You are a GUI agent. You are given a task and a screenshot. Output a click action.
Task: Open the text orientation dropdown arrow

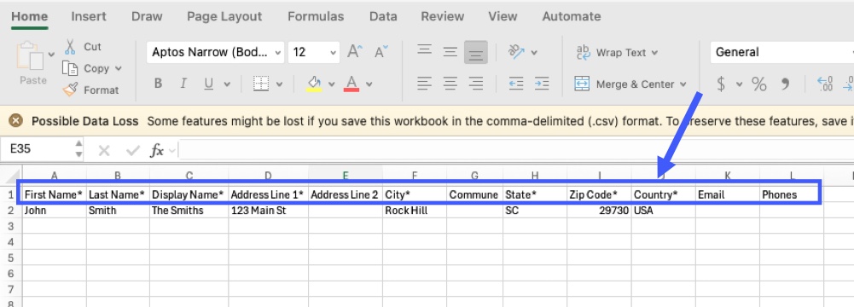point(534,53)
